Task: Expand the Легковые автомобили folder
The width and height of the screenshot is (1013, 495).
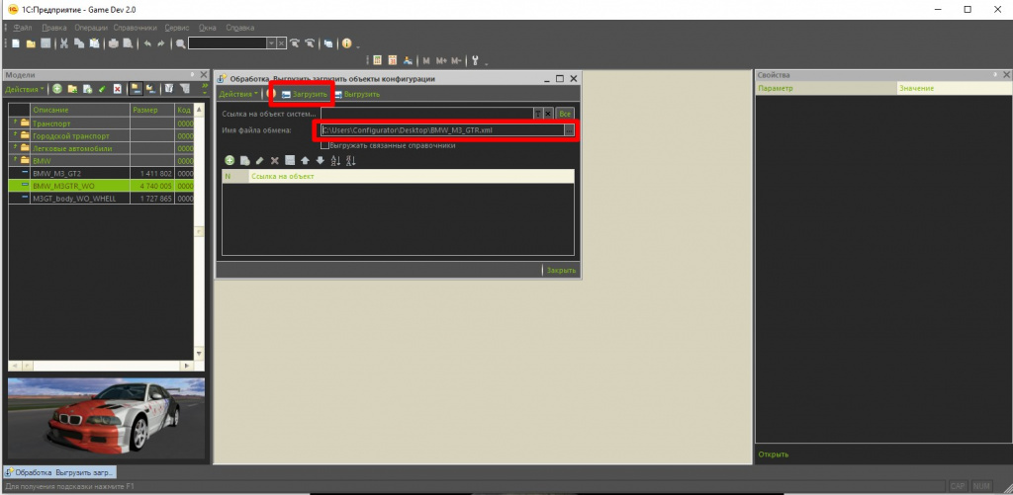Action: point(16,148)
